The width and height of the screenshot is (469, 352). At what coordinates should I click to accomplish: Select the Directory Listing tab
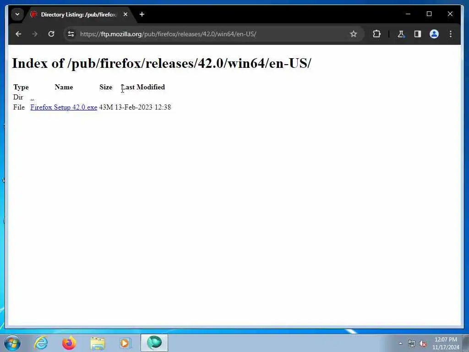tap(78, 14)
